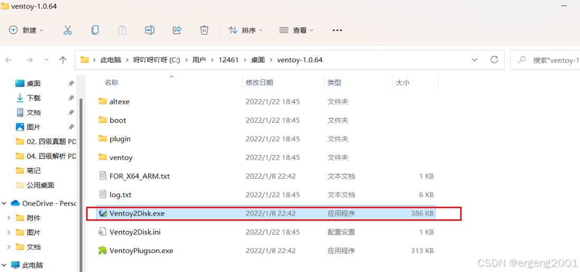Select Ventoy2Disk.exe application

pyautogui.click(x=266, y=213)
